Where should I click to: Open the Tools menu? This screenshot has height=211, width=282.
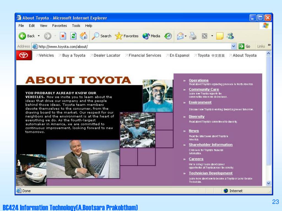coord(76,26)
